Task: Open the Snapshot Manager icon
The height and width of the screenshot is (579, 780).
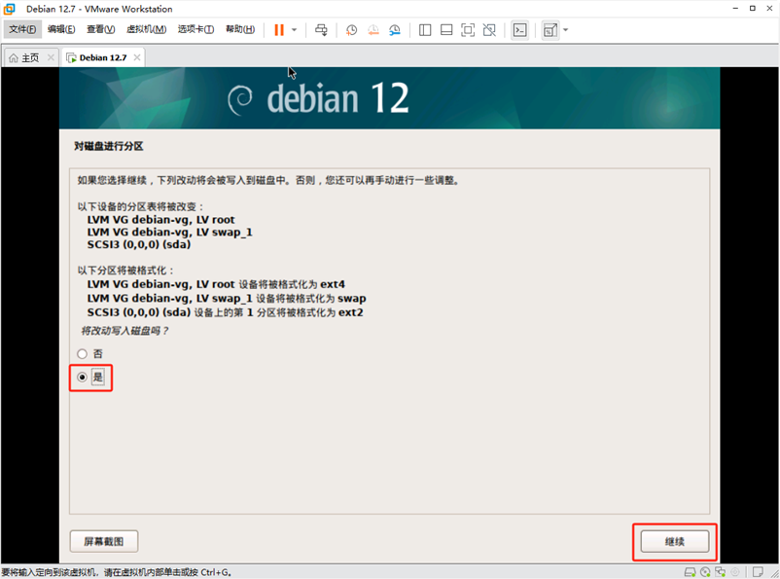Action: pos(395,30)
